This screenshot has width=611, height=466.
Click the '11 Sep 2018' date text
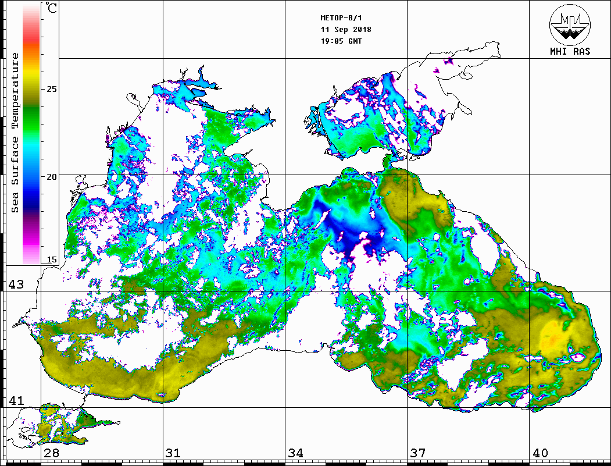pyautogui.click(x=346, y=30)
